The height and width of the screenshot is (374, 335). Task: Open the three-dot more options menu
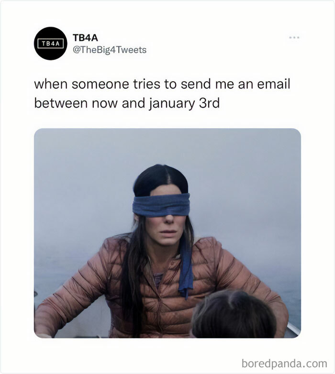294,37
